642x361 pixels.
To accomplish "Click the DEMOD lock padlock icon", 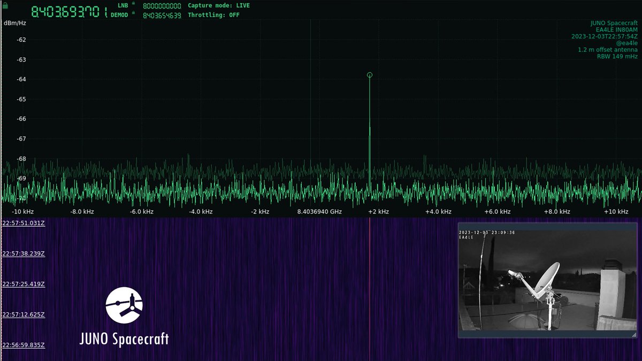I will coord(133,13).
